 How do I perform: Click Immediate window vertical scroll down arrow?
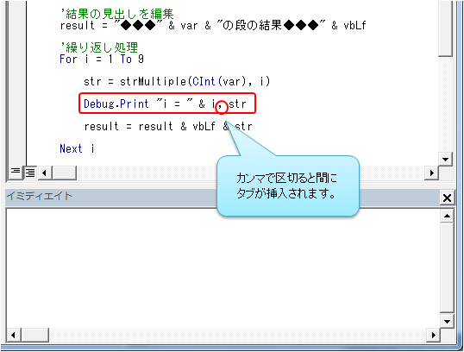coord(447,321)
